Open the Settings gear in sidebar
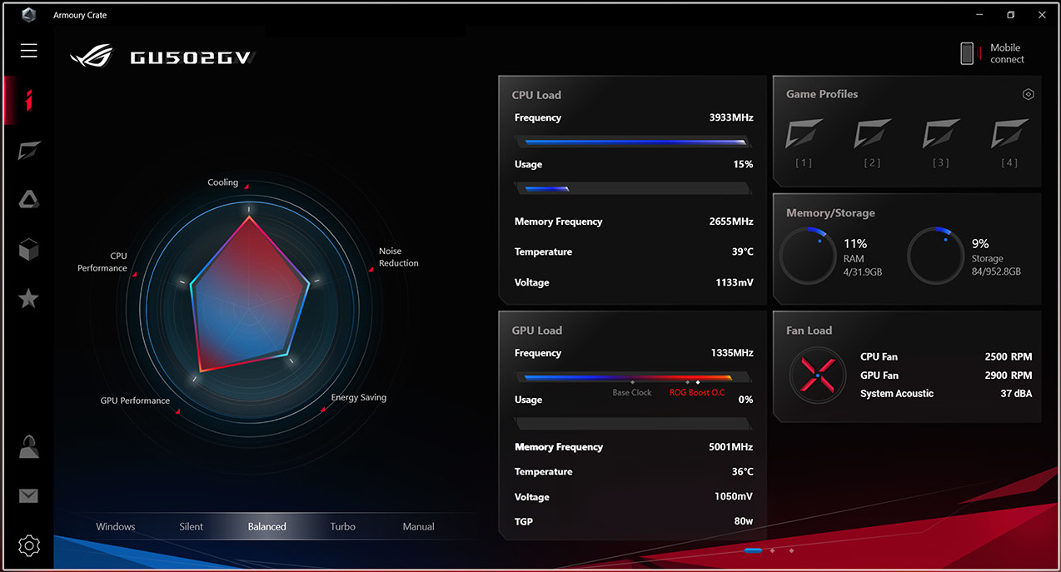Screen dimensions: 1061x572 click(x=29, y=546)
